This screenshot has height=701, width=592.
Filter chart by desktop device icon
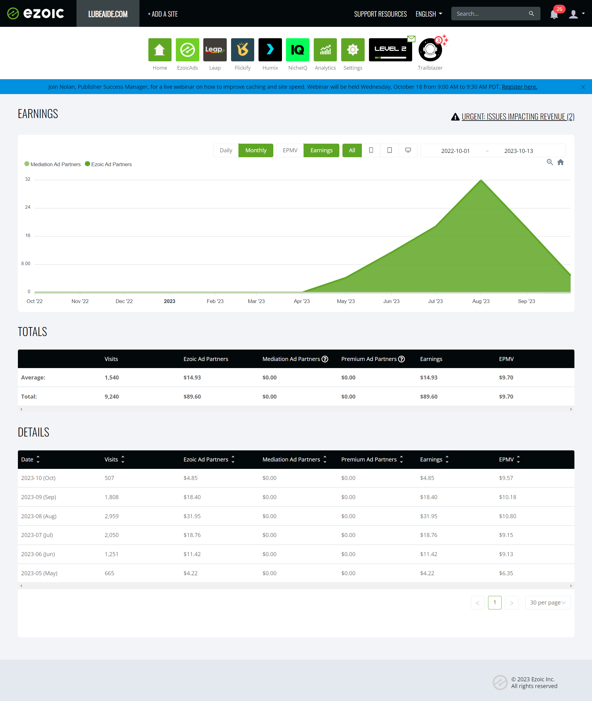[x=408, y=150]
